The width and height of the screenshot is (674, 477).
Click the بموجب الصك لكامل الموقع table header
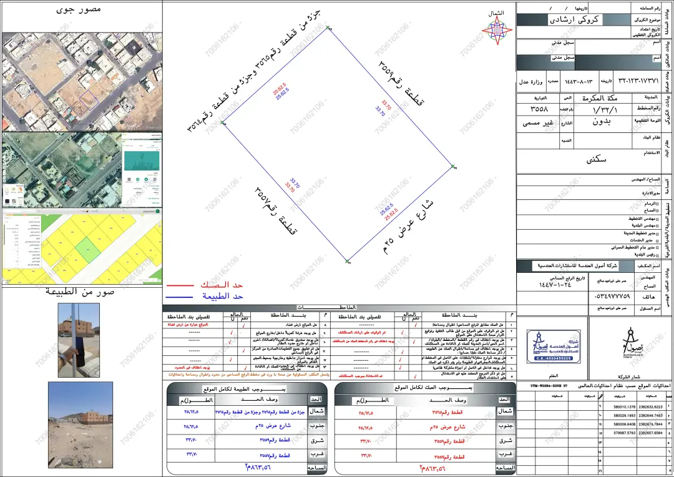[x=433, y=388]
